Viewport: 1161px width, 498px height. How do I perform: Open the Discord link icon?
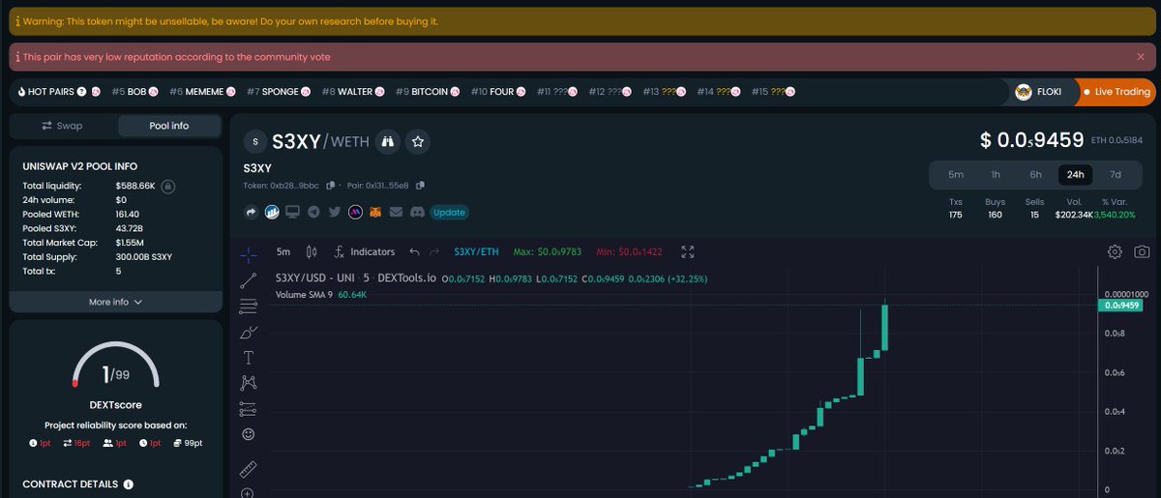pos(417,211)
